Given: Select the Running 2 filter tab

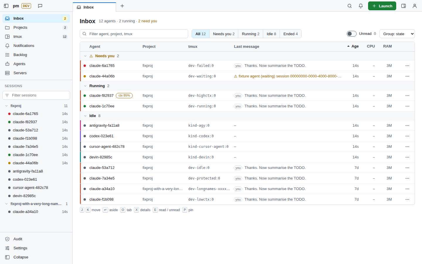Looking at the screenshot, I should tap(251, 34).
